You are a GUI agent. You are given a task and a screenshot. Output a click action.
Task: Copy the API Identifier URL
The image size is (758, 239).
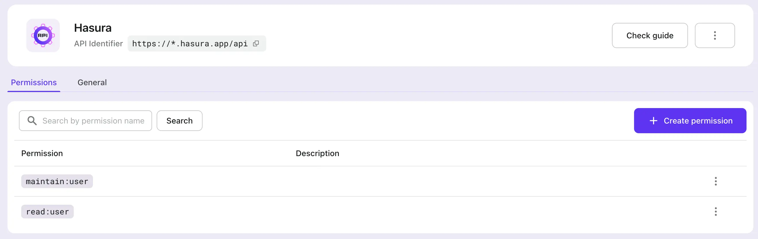(256, 43)
